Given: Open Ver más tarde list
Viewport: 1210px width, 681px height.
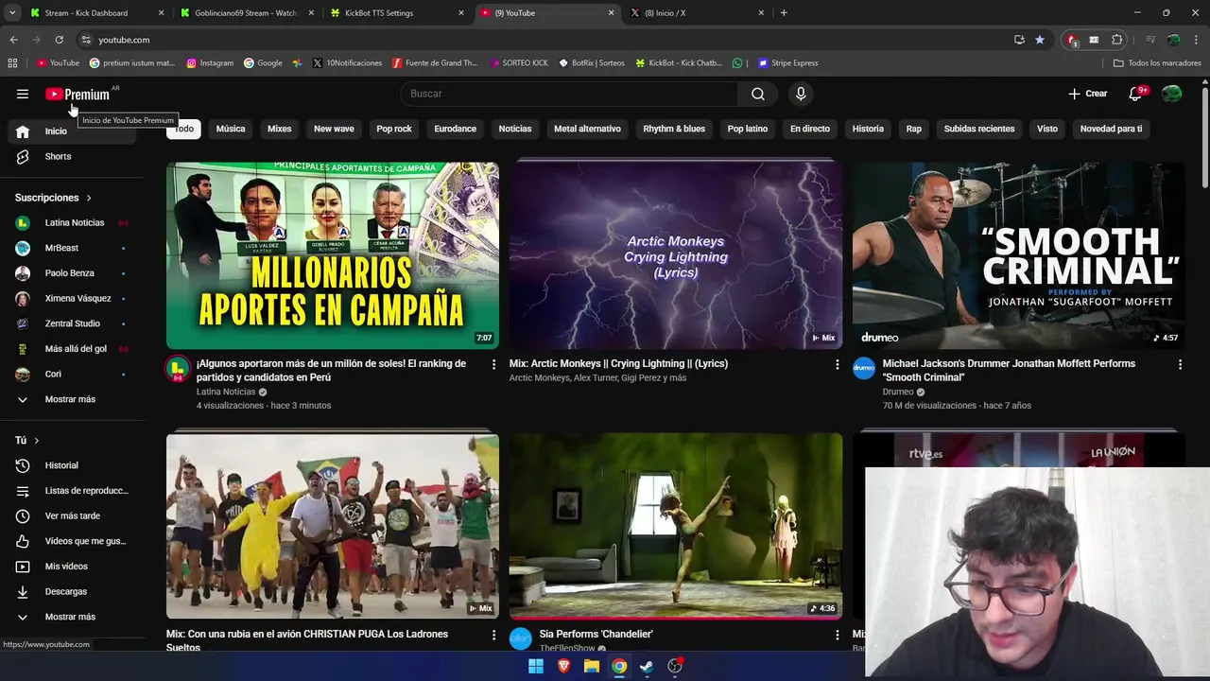Looking at the screenshot, I should (73, 515).
